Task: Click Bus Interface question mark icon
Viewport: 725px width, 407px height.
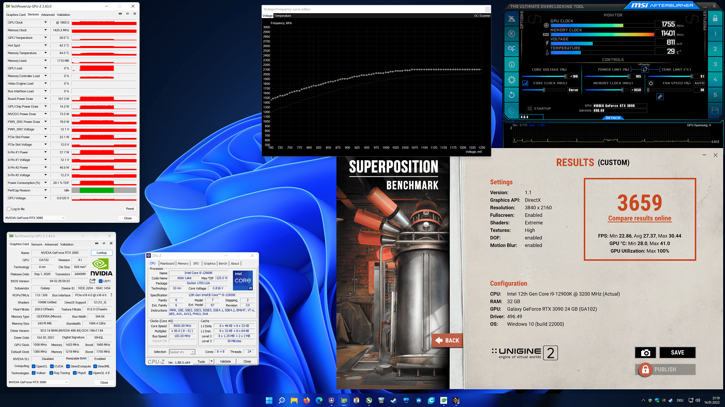Action: pyautogui.click(x=111, y=295)
